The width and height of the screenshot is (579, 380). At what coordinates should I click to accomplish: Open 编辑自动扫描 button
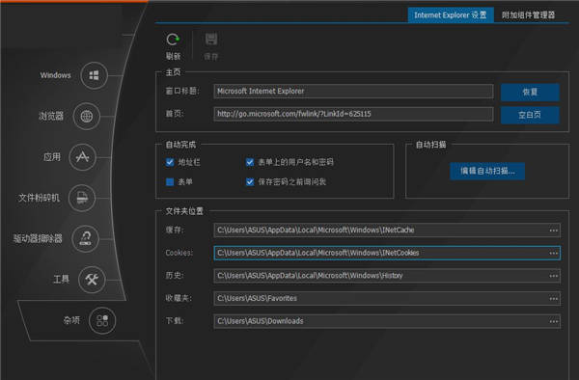coord(487,171)
